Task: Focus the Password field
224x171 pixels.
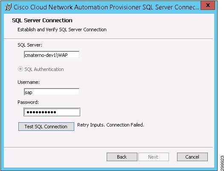Action: coord(52,112)
